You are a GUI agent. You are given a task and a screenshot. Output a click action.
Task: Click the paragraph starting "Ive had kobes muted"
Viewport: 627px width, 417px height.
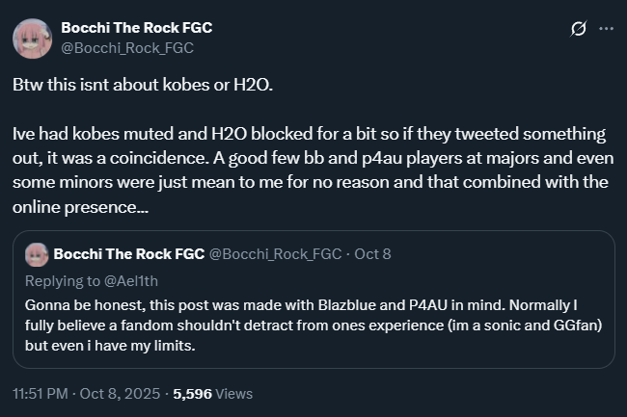point(309,157)
